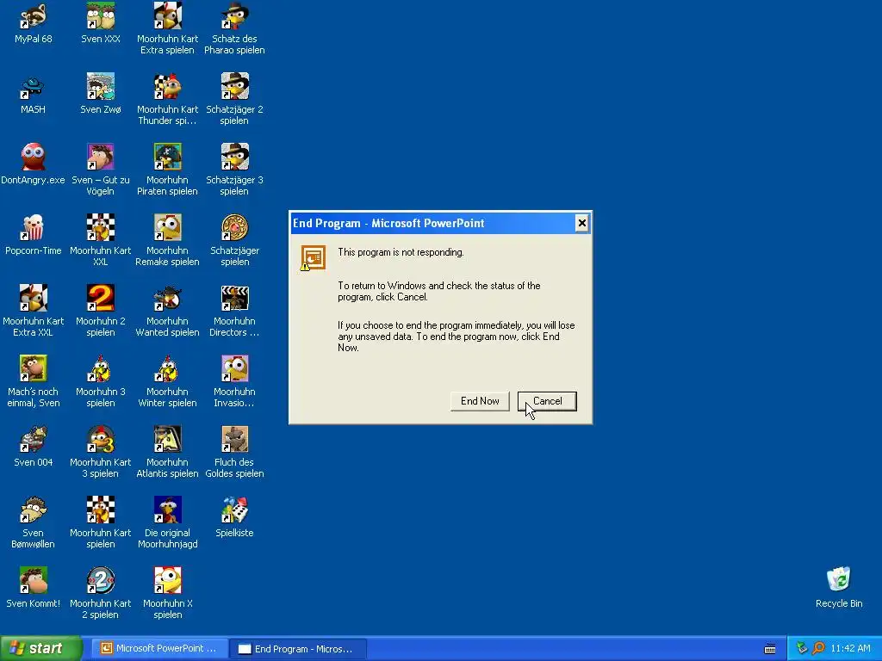Select Fluch des Goldes spielen icon
882x661 pixels.
pyautogui.click(x=234, y=439)
